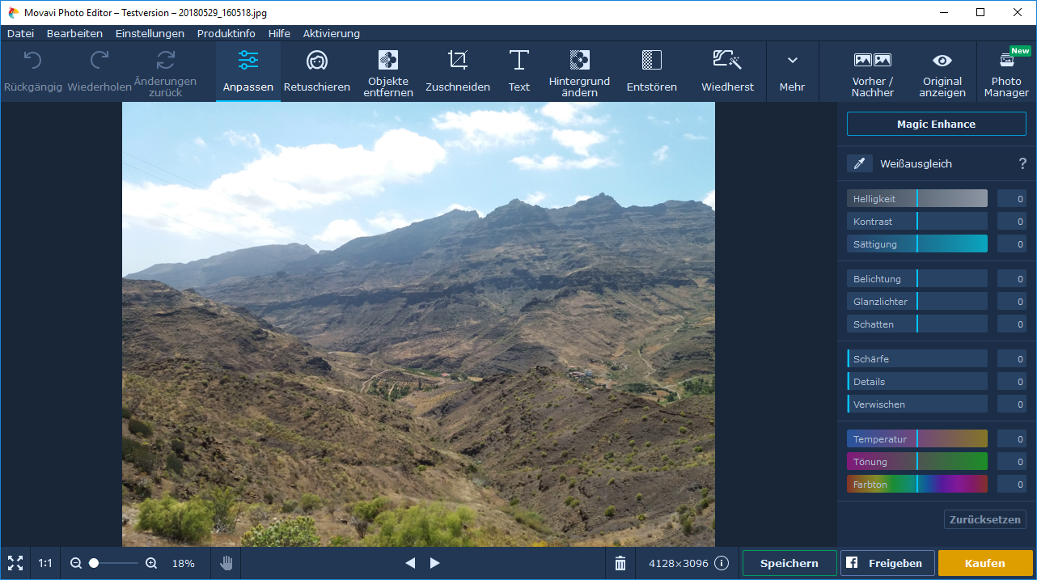Click the Temperatur value field
The image size is (1037, 580).
1012,438
